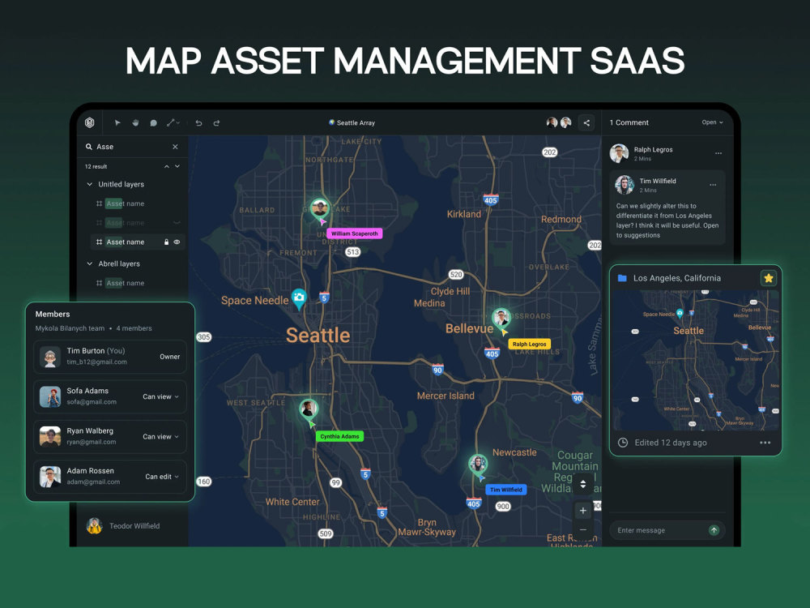Image resolution: width=810 pixels, height=608 pixels.
Task: Click the map compass/tilt arrows control
Action: point(582,485)
